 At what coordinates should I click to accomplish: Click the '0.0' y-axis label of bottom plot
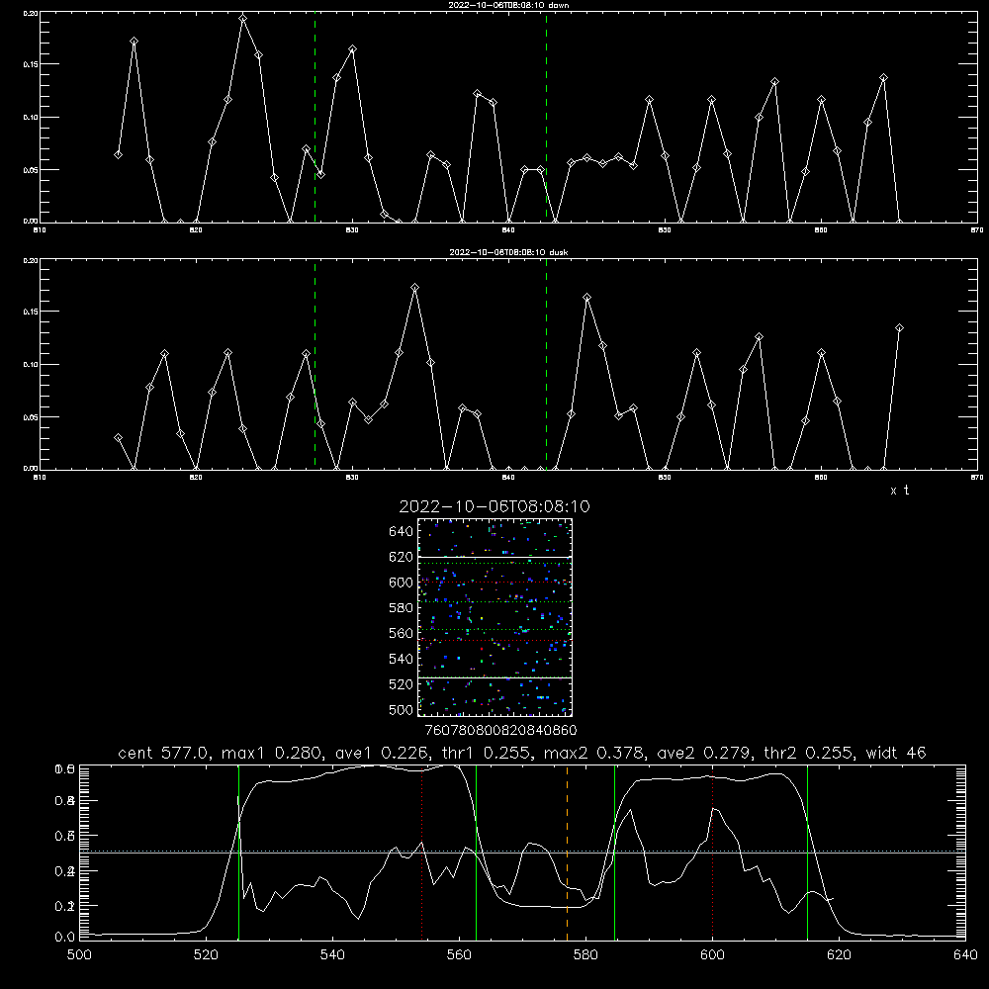[x=65, y=938]
